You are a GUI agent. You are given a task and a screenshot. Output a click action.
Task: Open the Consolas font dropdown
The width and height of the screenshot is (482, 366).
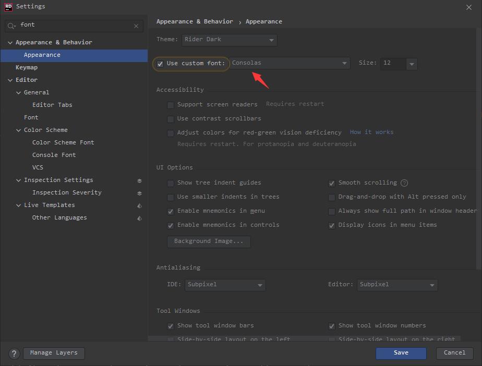click(290, 63)
